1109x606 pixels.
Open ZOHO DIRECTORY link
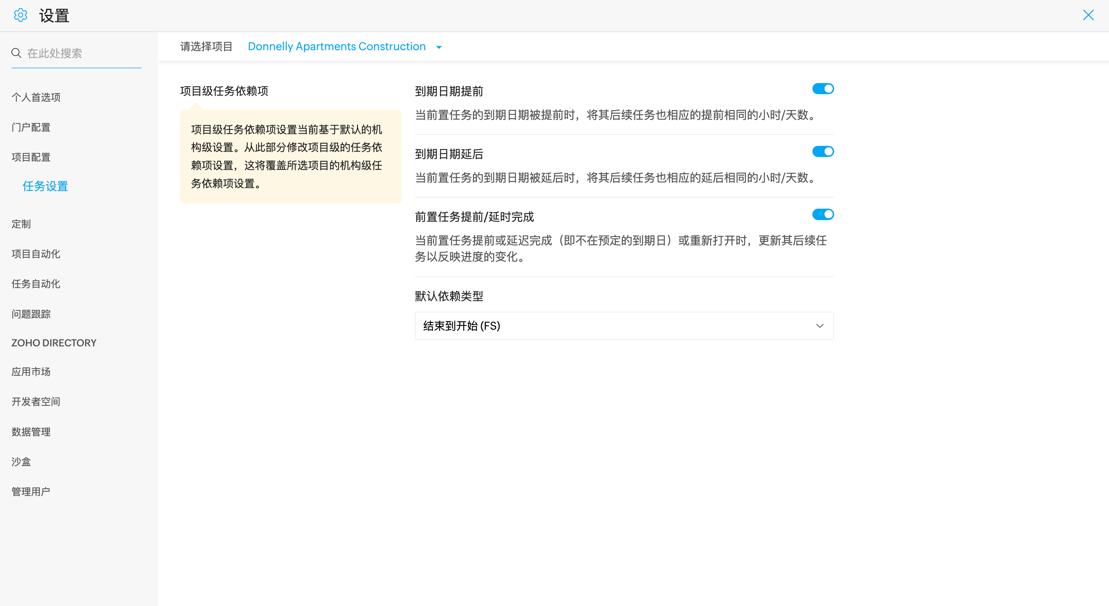click(54, 343)
